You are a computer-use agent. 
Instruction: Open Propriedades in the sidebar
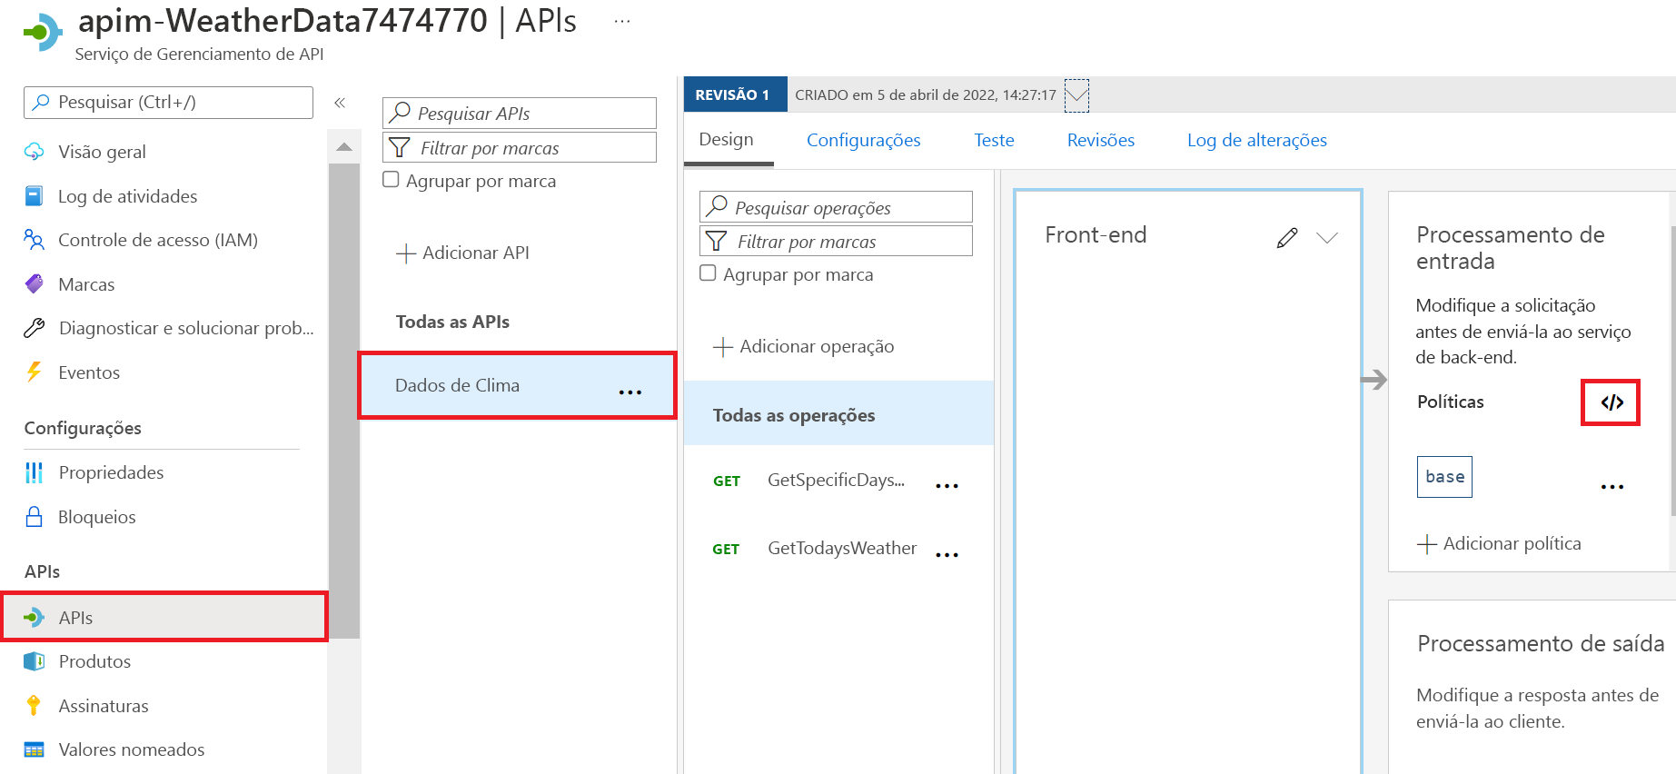point(111,472)
